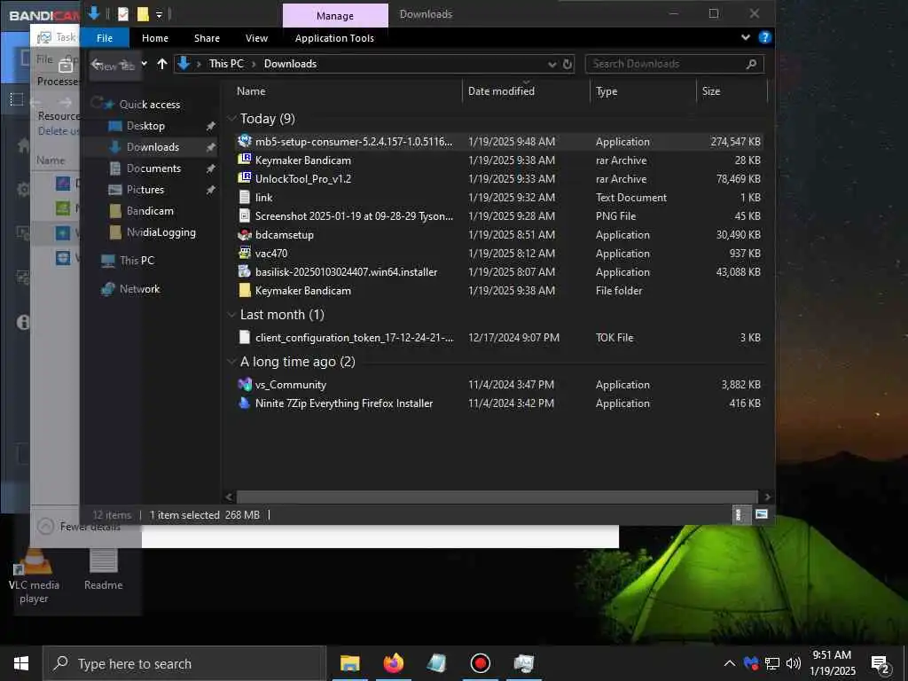Click the Manage contextual tab

point(335,16)
